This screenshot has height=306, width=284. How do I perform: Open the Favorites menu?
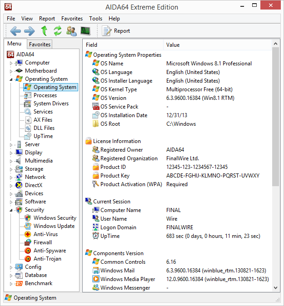(72, 19)
